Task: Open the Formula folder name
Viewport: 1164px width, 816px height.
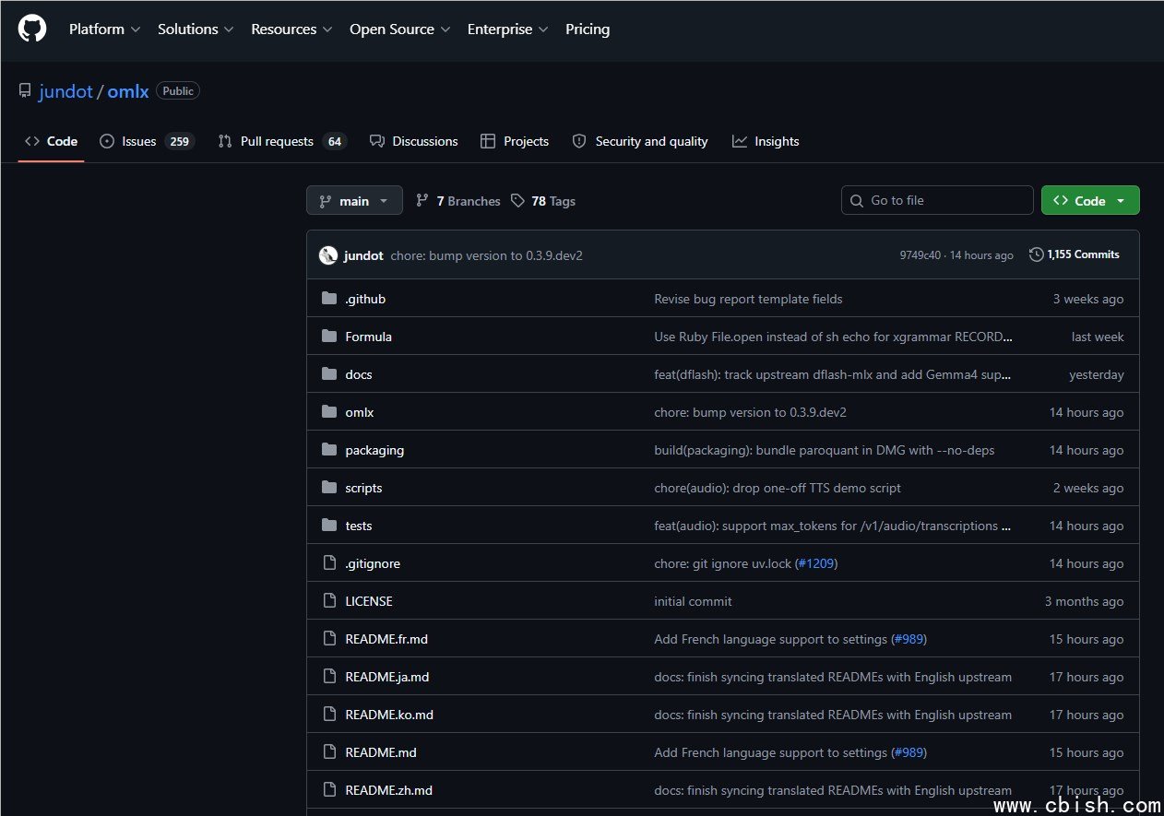Action: pos(368,337)
